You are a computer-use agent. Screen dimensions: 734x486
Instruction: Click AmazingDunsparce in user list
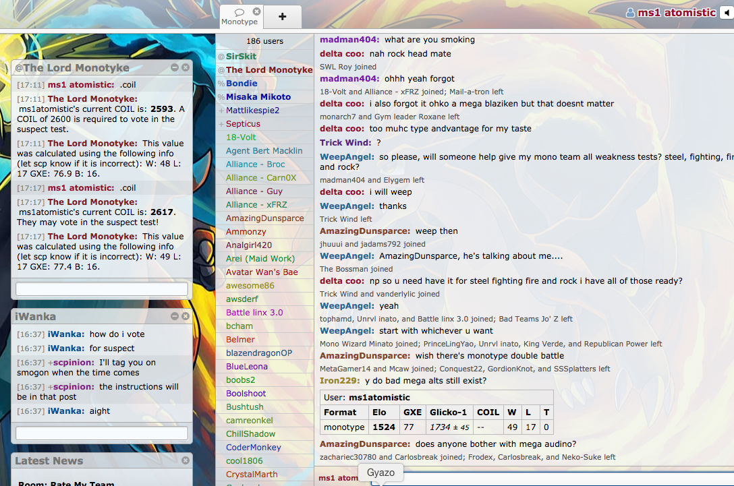click(x=264, y=218)
